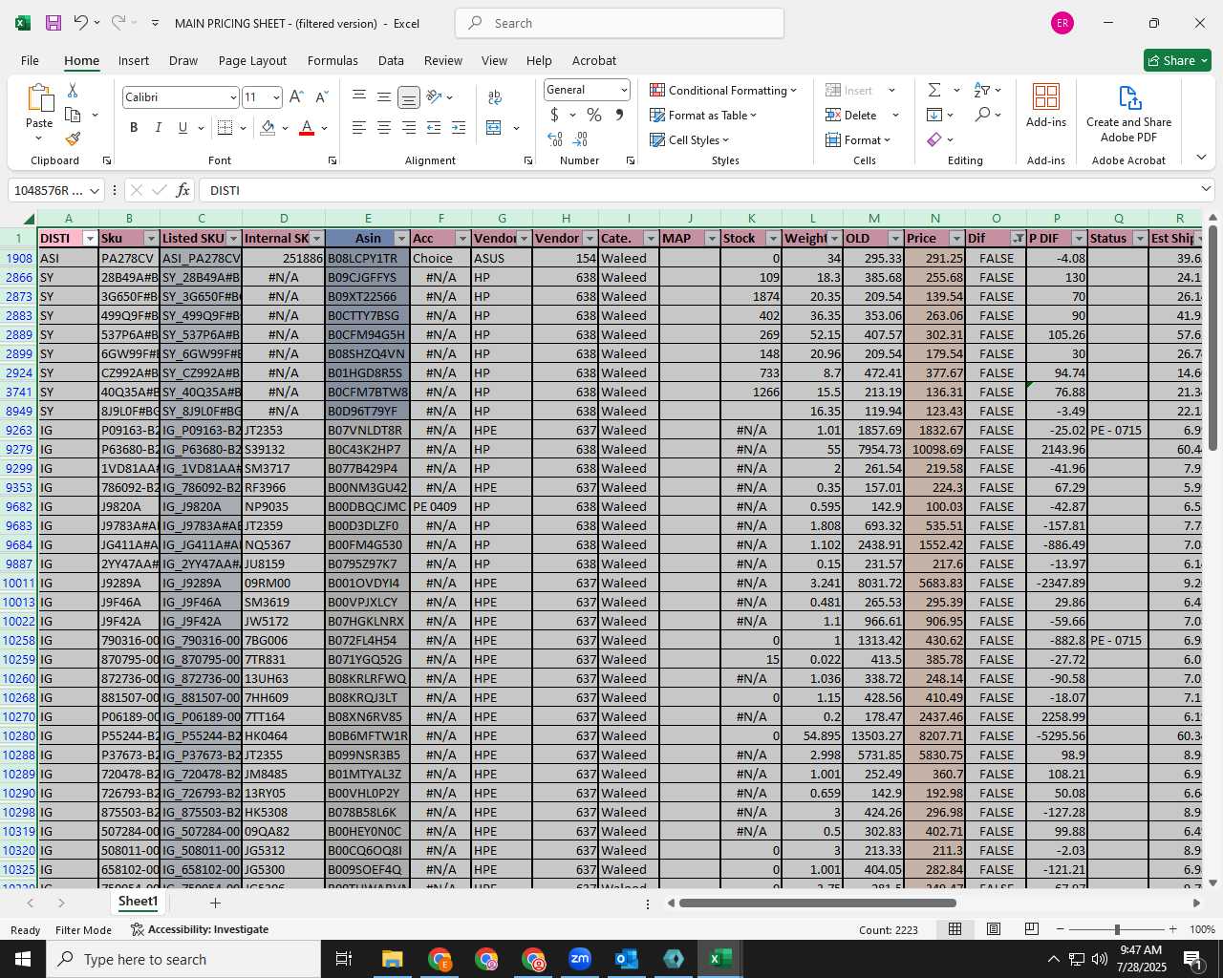Click the Insert Function fx icon
The image size is (1223, 978).
point(182,190)
